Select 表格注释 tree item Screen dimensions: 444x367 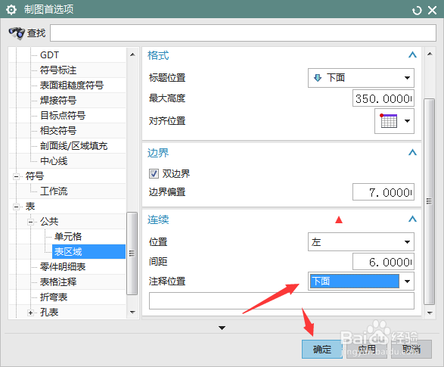click(x=58, y=281)
